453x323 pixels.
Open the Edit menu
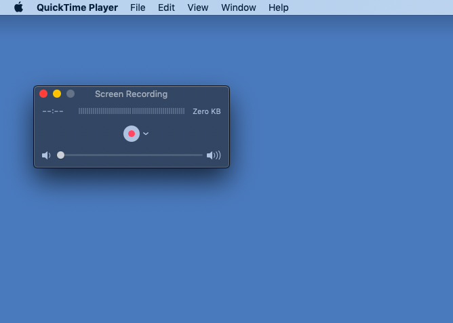[166, 7]
